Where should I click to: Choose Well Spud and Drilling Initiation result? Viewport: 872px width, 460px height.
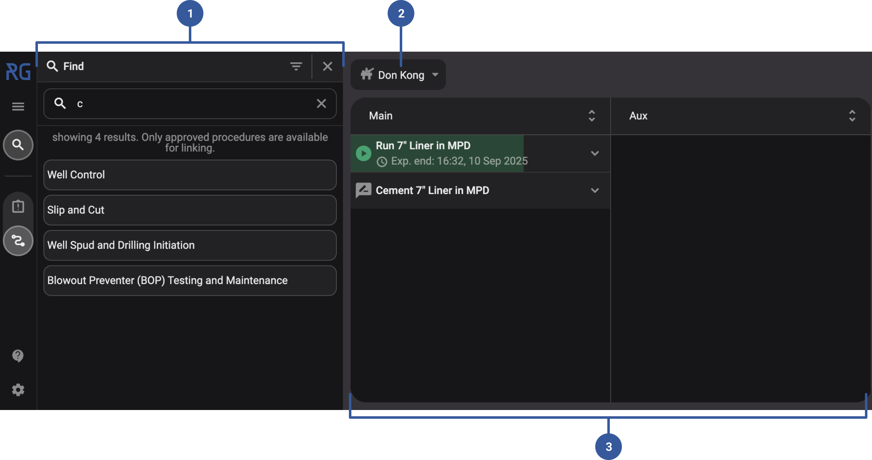coord(190,245)
